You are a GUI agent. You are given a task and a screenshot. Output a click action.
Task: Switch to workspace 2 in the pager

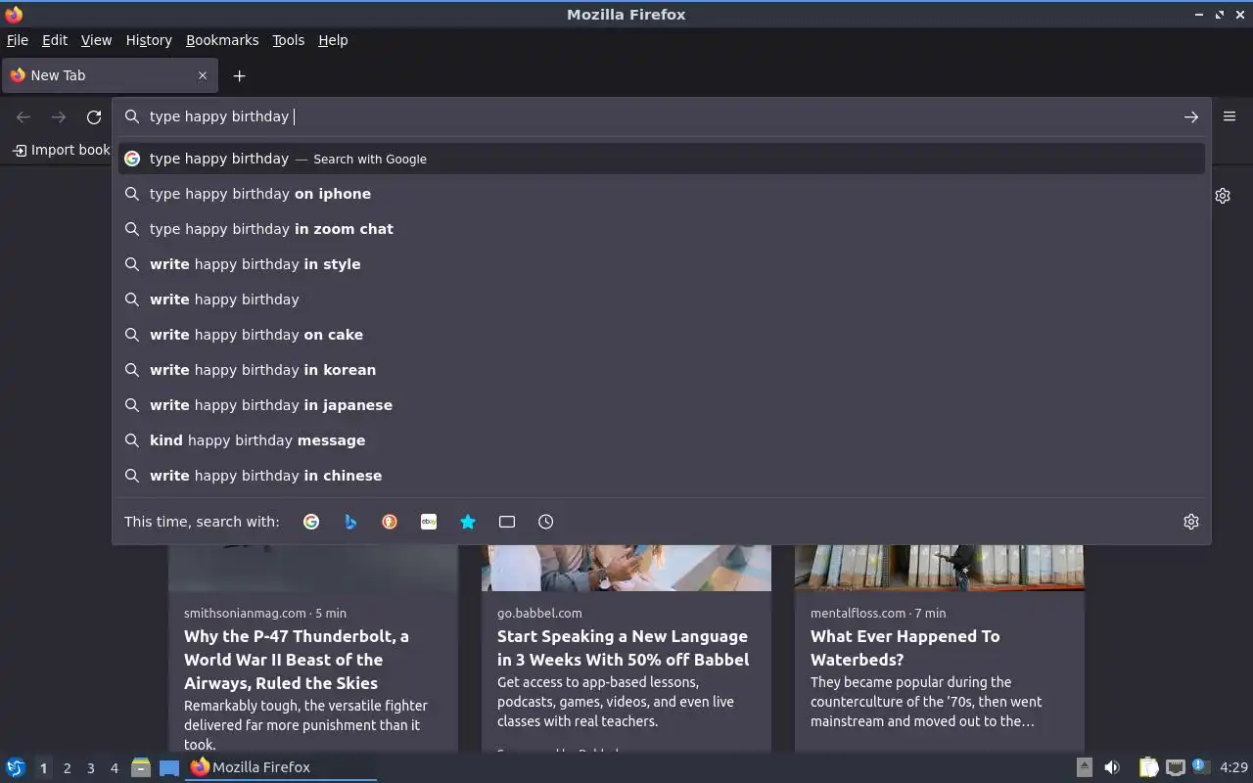(67, 768)
